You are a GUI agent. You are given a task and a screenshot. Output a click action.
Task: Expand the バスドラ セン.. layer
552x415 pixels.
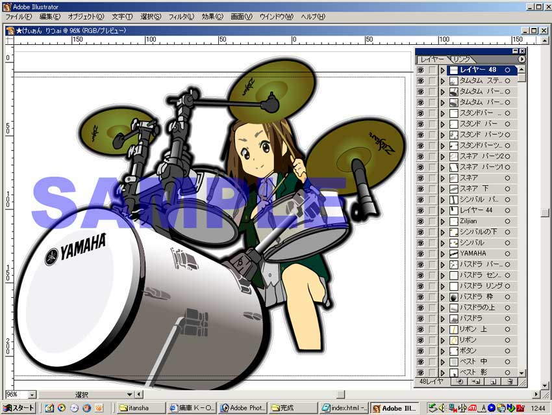pyautogui.click(x=443, y=275)
